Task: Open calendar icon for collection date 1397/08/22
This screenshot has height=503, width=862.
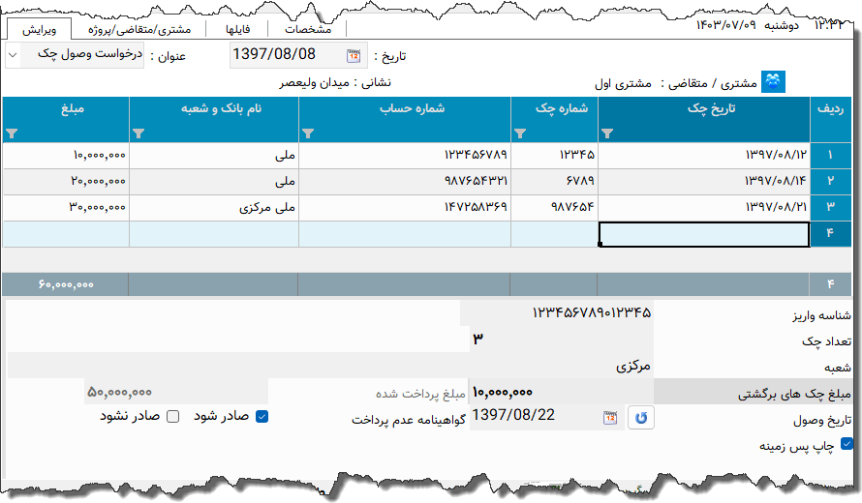Action: click(x=609, y=417)
